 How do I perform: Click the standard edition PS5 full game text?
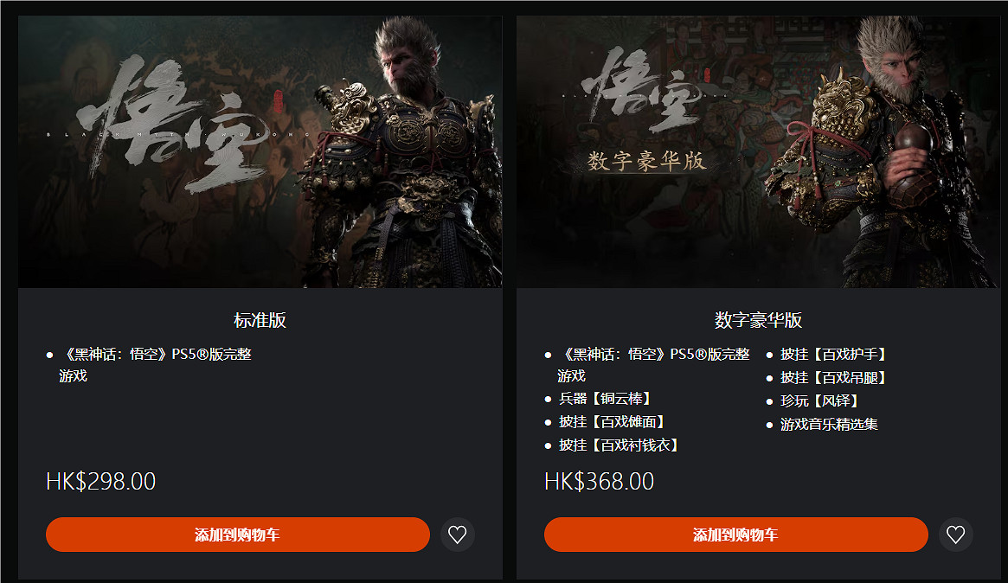[x=156, y=364]
